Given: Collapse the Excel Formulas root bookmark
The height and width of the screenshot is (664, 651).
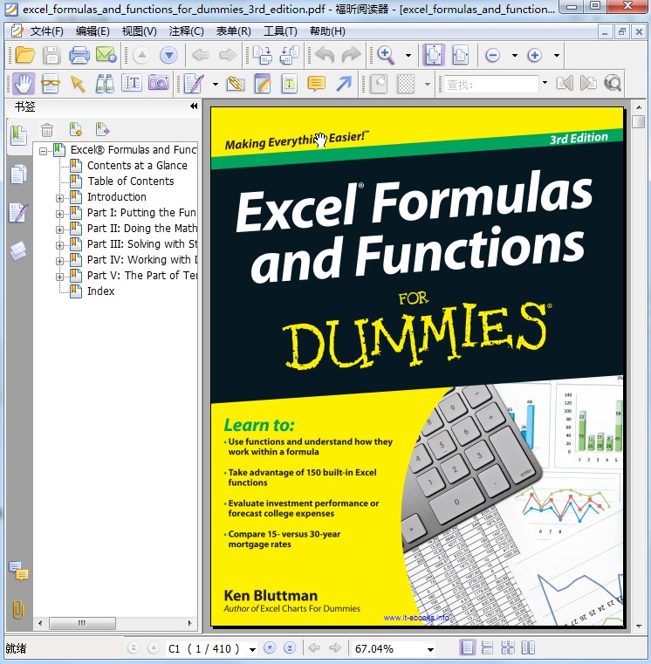Looking at the screenshot, I should 43,151.
